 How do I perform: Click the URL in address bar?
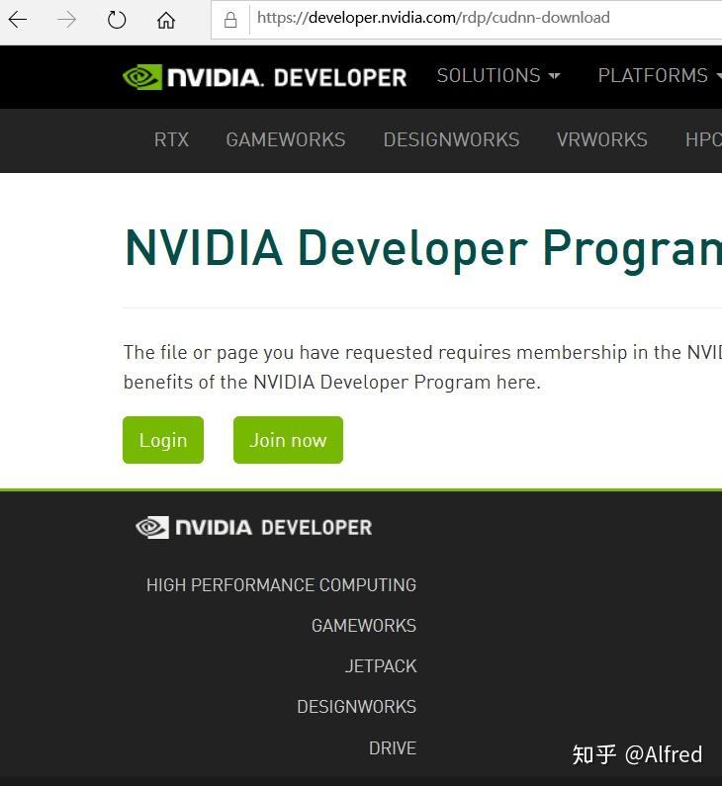pyautogui.click(x=433, y=18)
